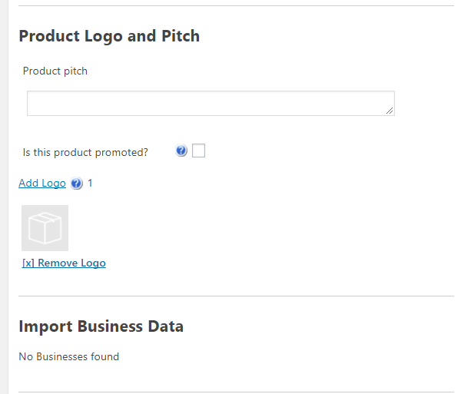Click the 'No Businesses found' message
The image size is (461, 394).
point(68,356)
